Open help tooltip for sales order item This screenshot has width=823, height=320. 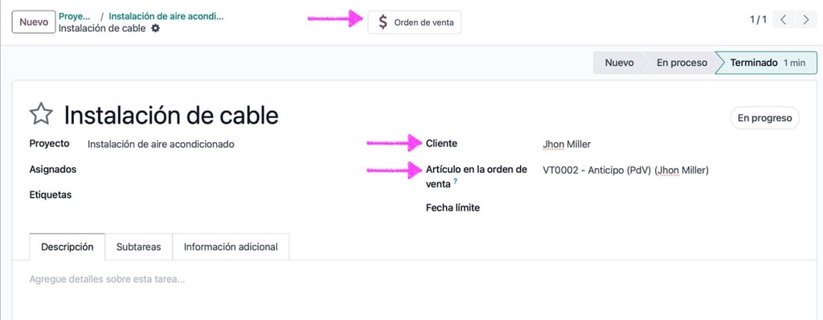coord(455,181)
